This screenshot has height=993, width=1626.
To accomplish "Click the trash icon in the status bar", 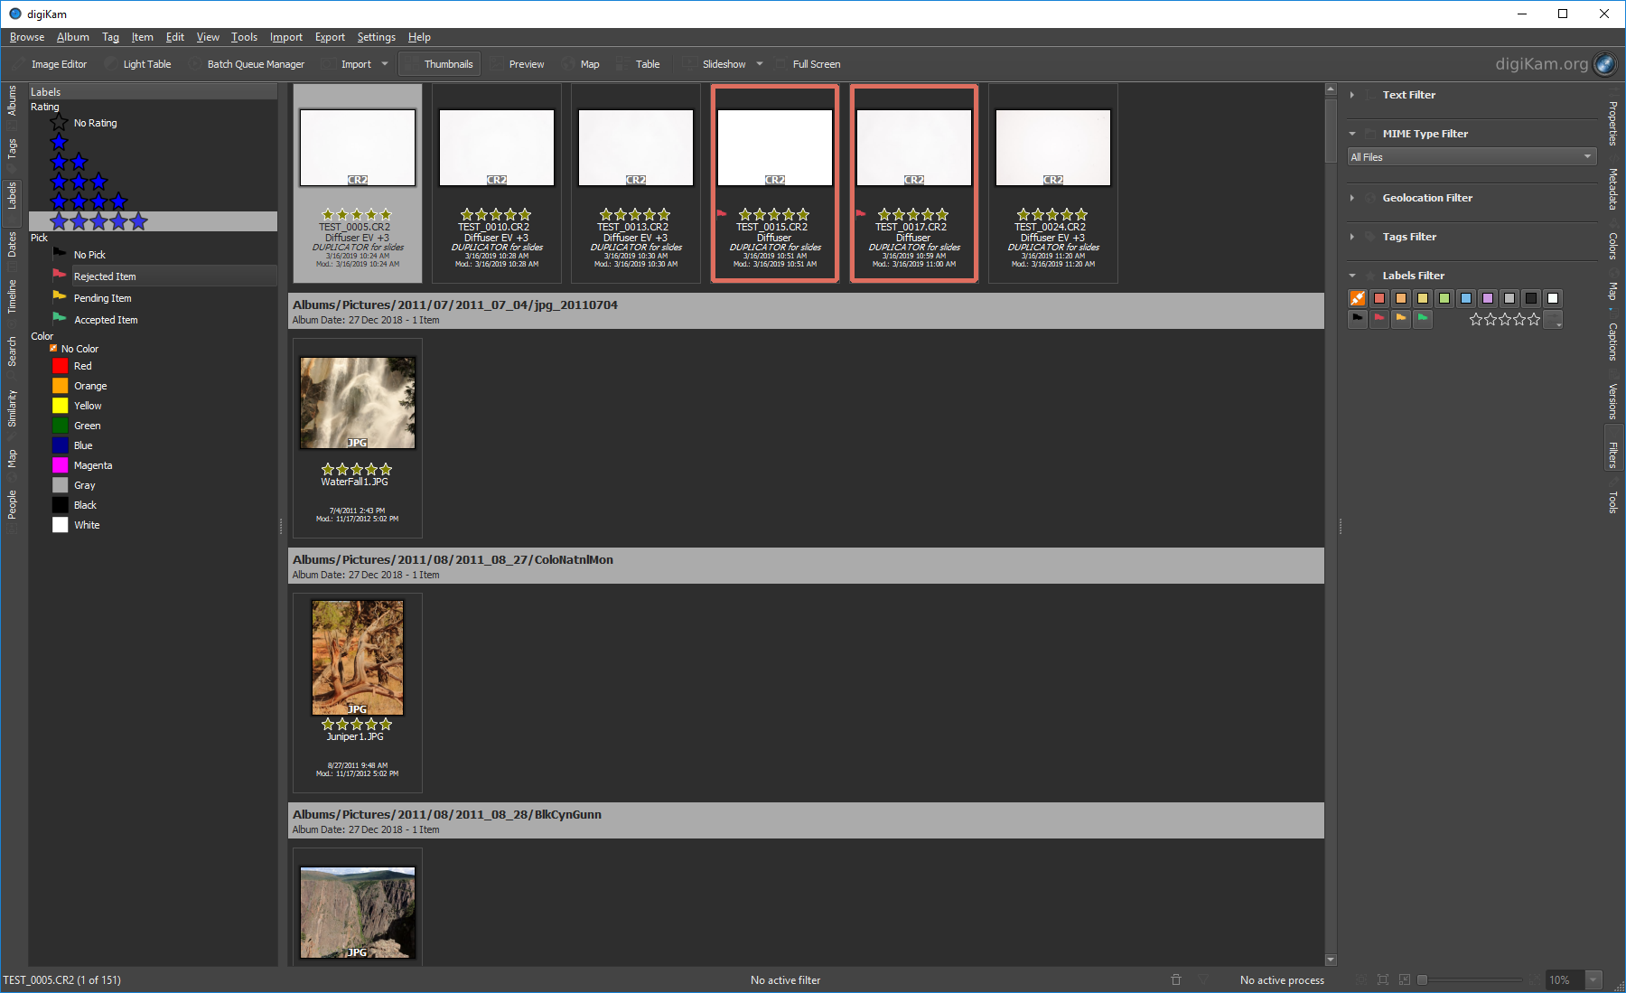I will coord(1175,979).
